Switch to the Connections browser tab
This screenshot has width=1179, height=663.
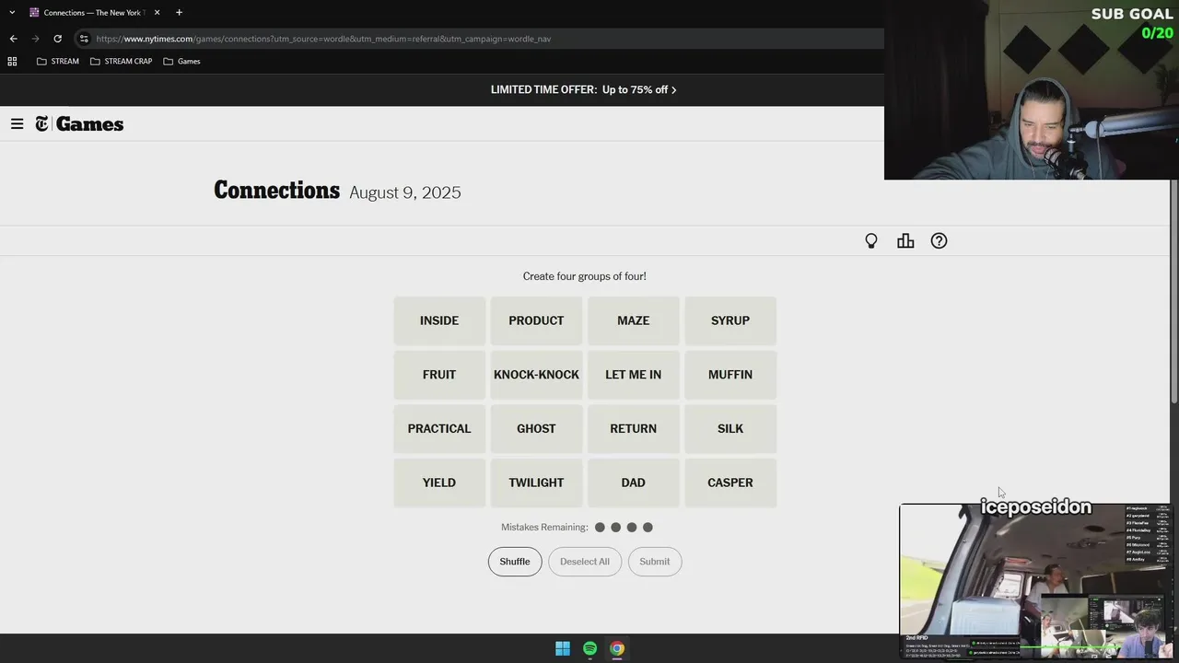pyautogui.click(x=95, y=12)
